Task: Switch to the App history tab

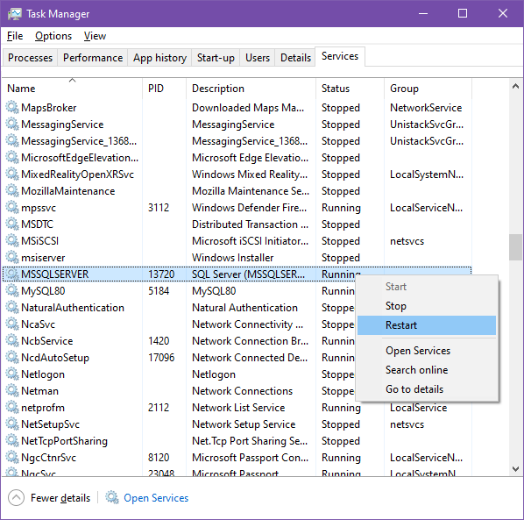Action: click(159, 58)
